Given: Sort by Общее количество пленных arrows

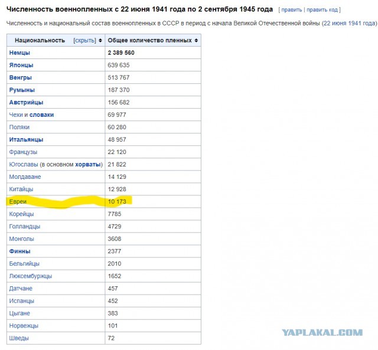Looking at the screenshot, I should click(196, 41).
